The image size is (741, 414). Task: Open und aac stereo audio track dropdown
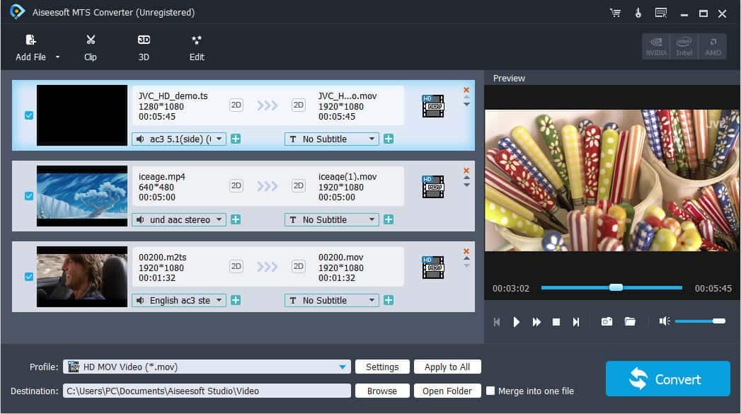179,220
